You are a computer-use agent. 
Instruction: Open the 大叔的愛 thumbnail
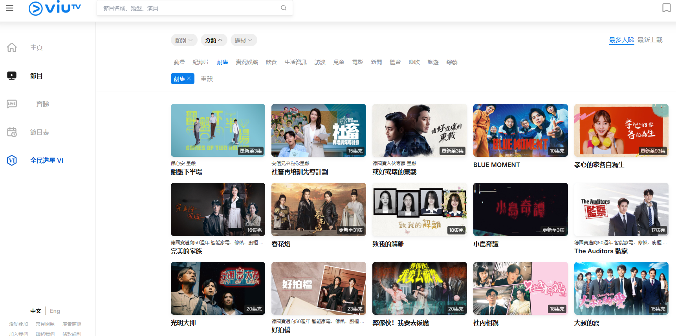(x=621, y=288)
